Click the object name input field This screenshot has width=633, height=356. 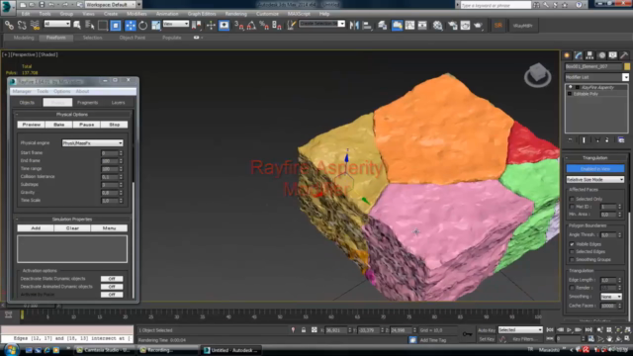coord(593,66)
